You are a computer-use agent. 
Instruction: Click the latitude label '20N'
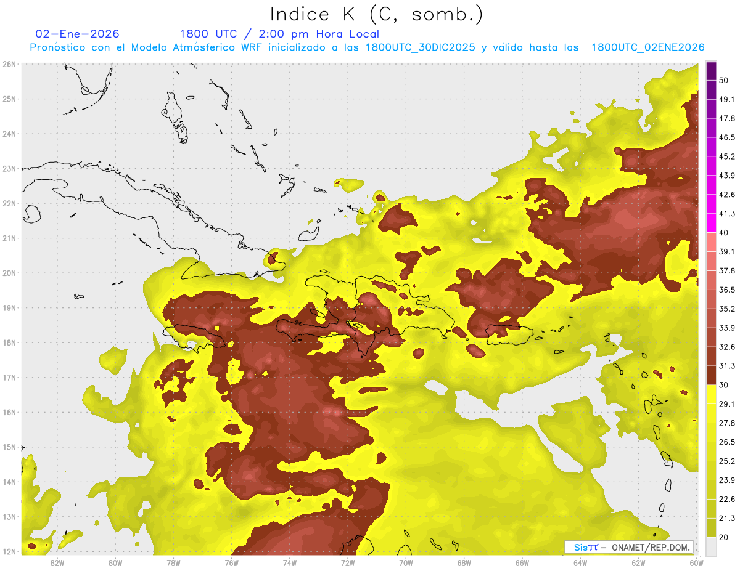pos(9,273)
